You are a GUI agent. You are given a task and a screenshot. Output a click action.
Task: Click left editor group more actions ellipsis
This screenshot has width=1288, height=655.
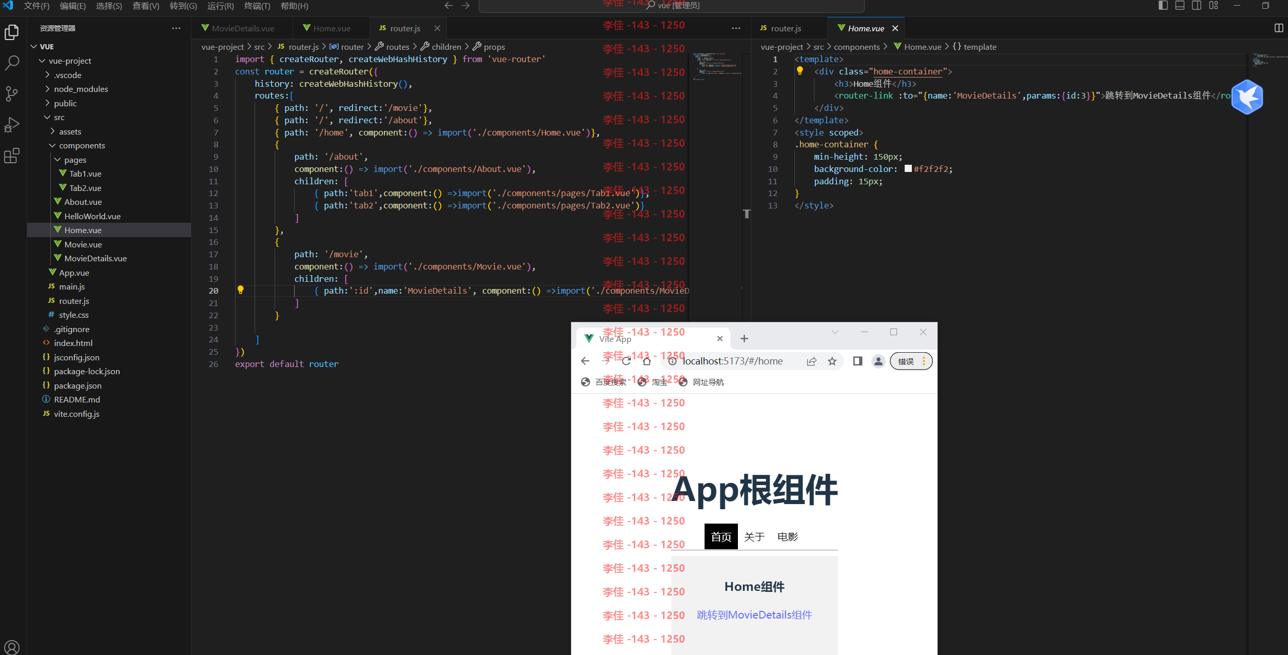point(736,28)
